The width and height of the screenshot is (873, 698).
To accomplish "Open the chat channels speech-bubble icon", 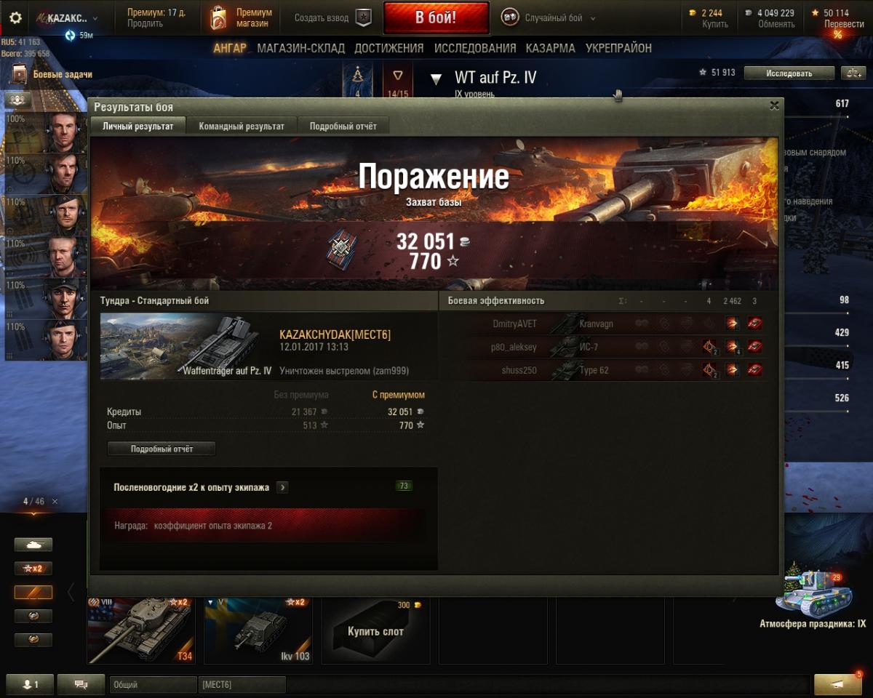I will [81, 684].
